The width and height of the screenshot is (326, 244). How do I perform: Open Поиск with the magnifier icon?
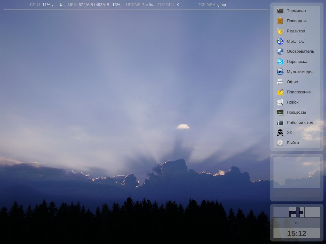click(280, 102)
